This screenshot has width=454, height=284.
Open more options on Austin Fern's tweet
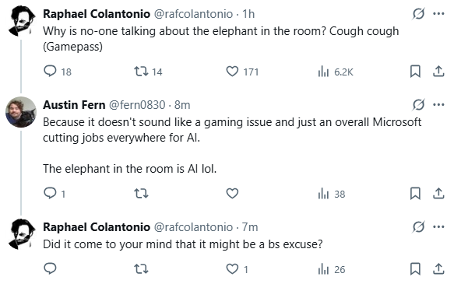click(x=438, y=104)
